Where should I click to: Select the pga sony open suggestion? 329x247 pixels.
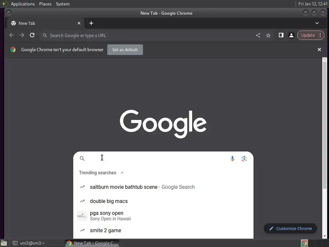[x=163, y=216]
